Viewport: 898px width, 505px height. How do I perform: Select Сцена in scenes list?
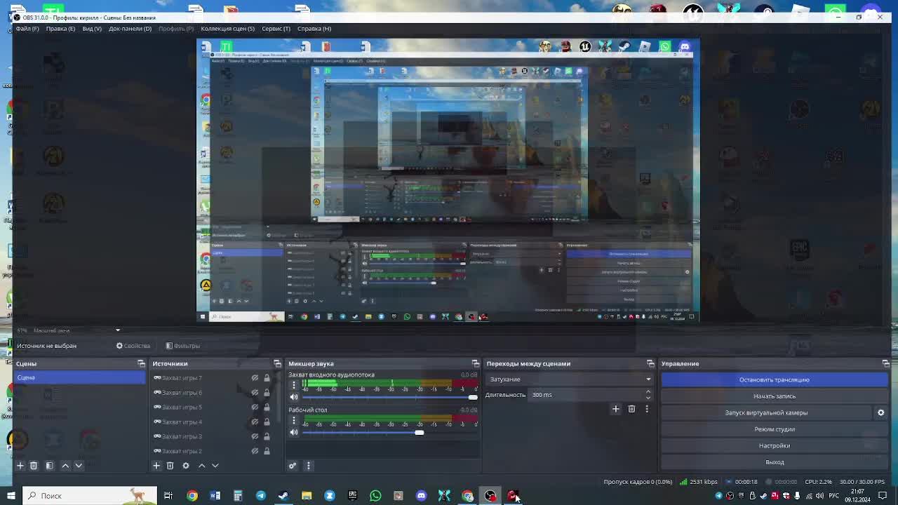coord(79,377)
